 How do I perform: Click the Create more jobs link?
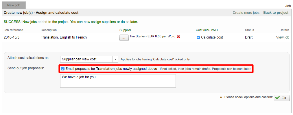246,13
